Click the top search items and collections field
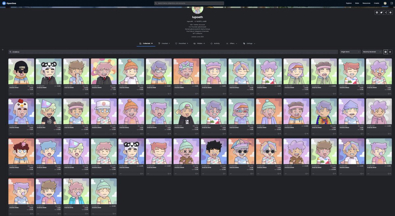 (189, 3)
